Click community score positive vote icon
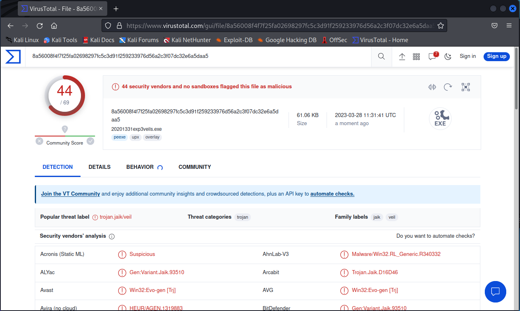This screenshot has height=311, width=520. coord(90,141)
